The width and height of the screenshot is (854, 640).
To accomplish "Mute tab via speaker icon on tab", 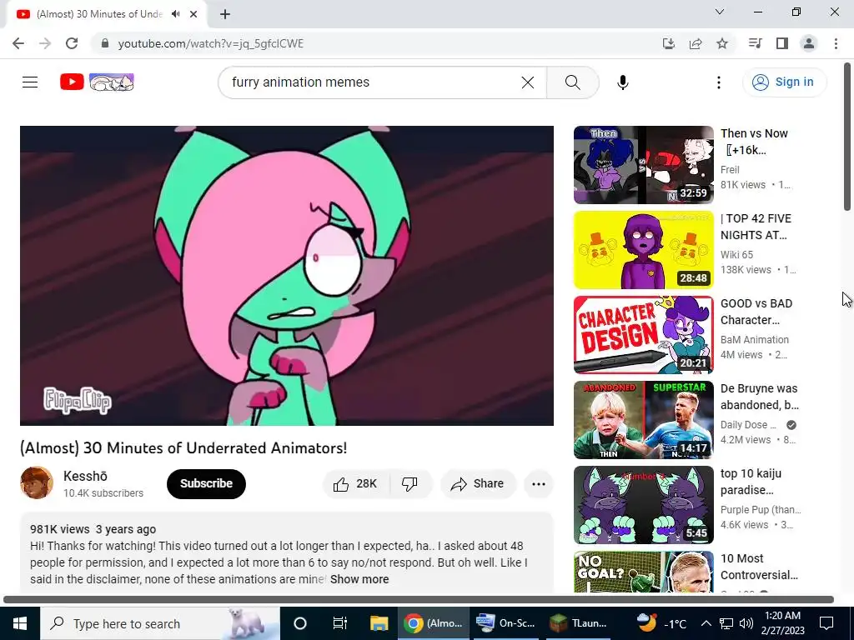I will [175, 14].
